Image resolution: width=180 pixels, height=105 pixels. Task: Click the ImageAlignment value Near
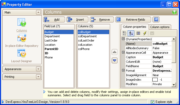pos(162,75)
